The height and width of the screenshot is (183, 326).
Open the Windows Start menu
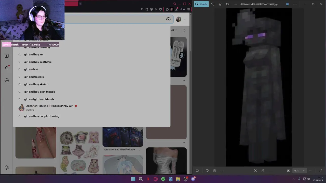coord(133,179)
